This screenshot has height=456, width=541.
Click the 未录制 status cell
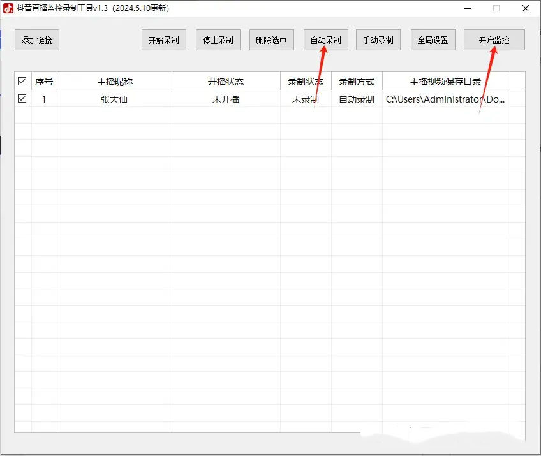point(306,99)
